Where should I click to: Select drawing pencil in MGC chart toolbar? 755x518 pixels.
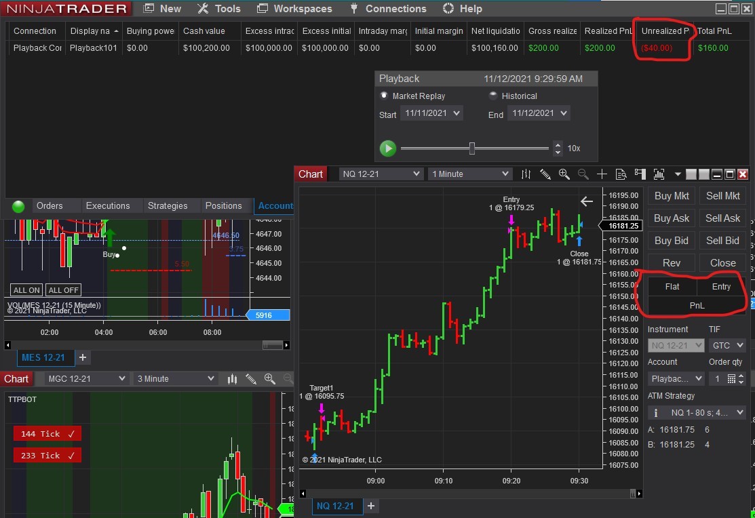click(x=251, y=379)
